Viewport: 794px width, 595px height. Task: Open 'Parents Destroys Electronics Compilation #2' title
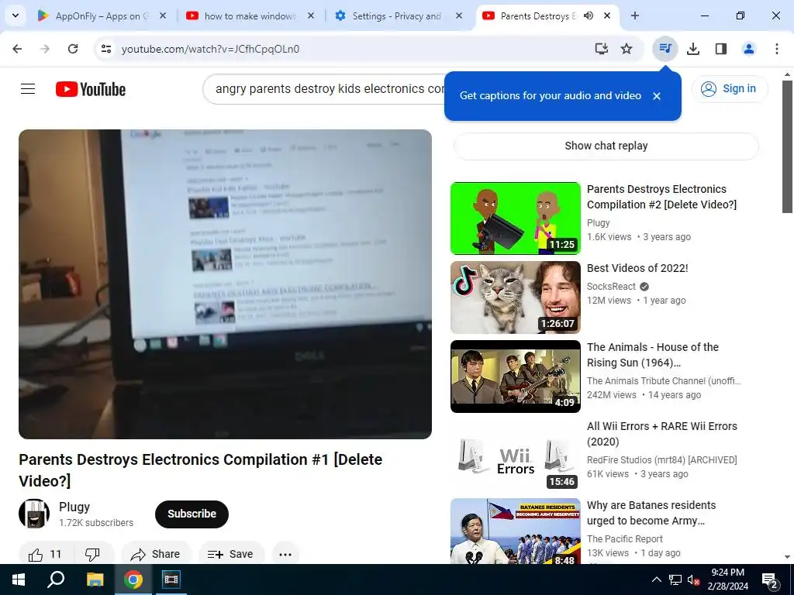pyautogui.click(x=661, y=197)
